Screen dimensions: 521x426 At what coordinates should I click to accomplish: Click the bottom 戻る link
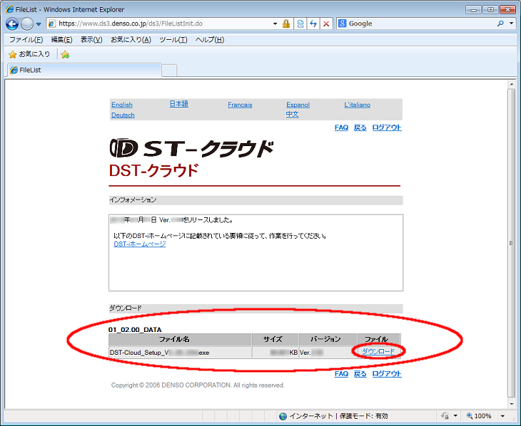pos(360,374)
